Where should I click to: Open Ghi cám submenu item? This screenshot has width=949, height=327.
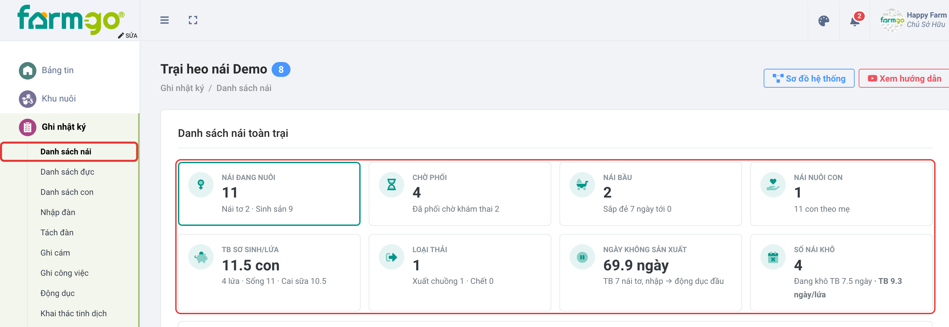click(55, 253)
